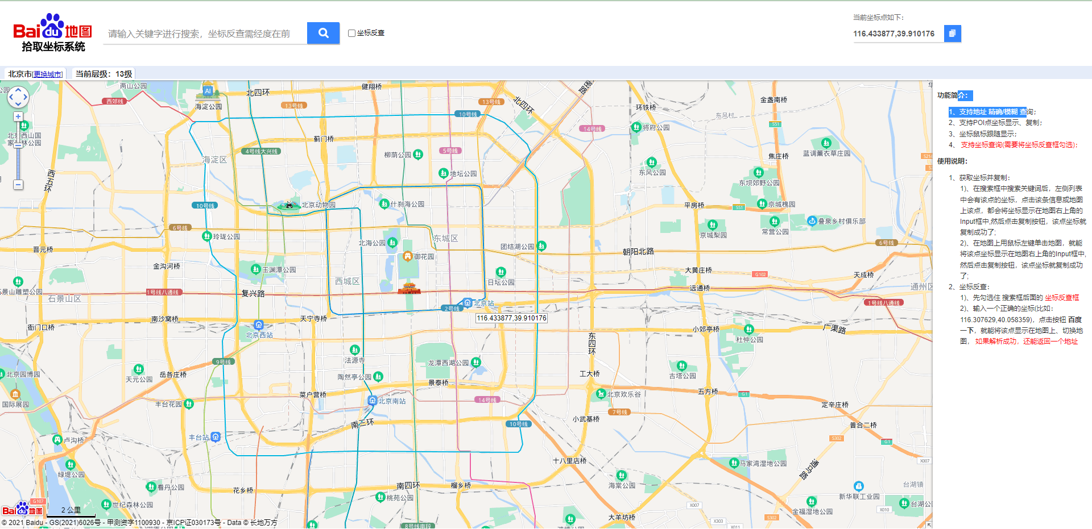Pan the map down with the bottom arrow
Screen dimensions: 1092x529
tap(18, 105)
